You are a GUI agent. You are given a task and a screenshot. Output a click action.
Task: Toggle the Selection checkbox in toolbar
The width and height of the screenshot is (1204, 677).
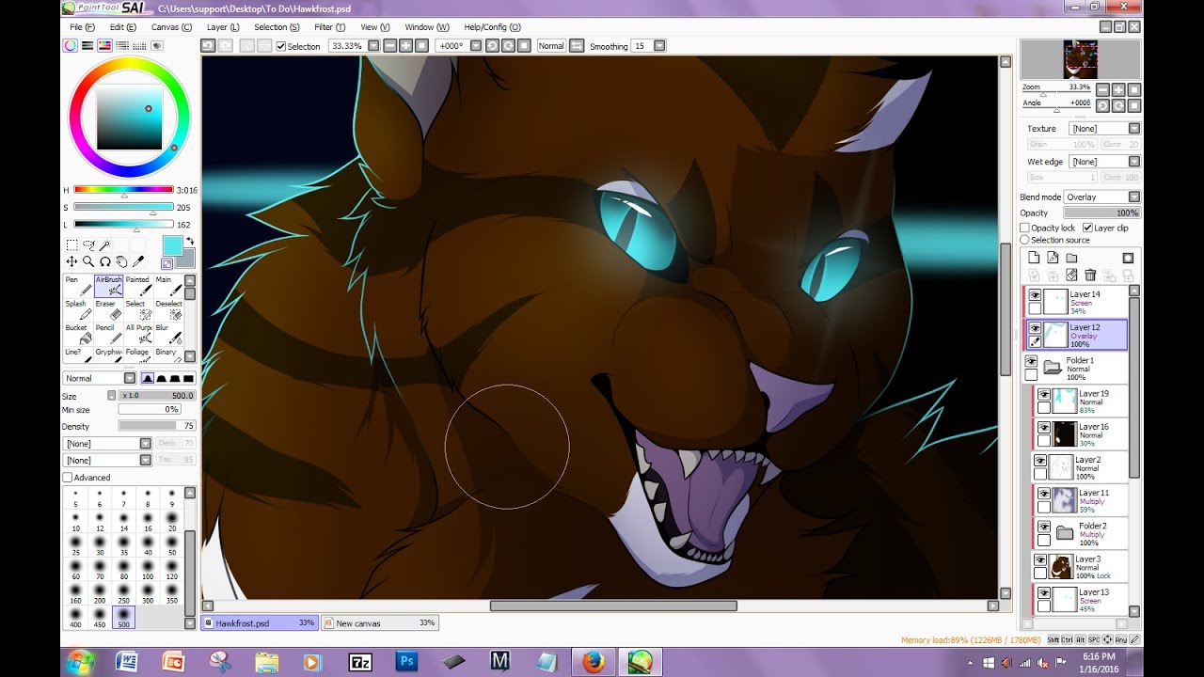click(280, 46)
